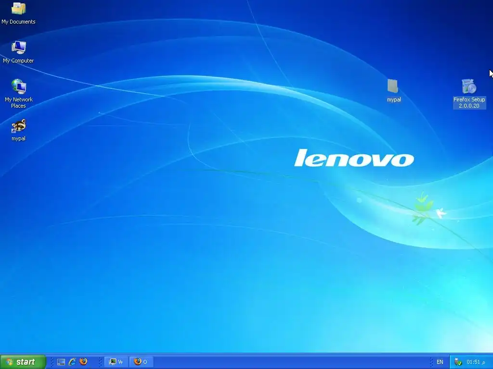Open the EN language bar indicator
Screen dimensions: 493x369
(x=440, y=362)
